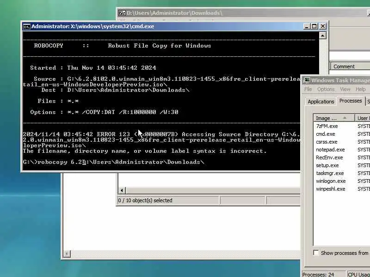Switch to the Applications tab
This screenshot has width=370, height=277.
321,102
